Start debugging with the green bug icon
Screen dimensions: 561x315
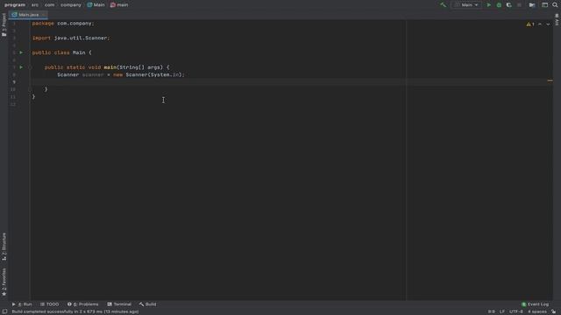click(x=499, y=5)
